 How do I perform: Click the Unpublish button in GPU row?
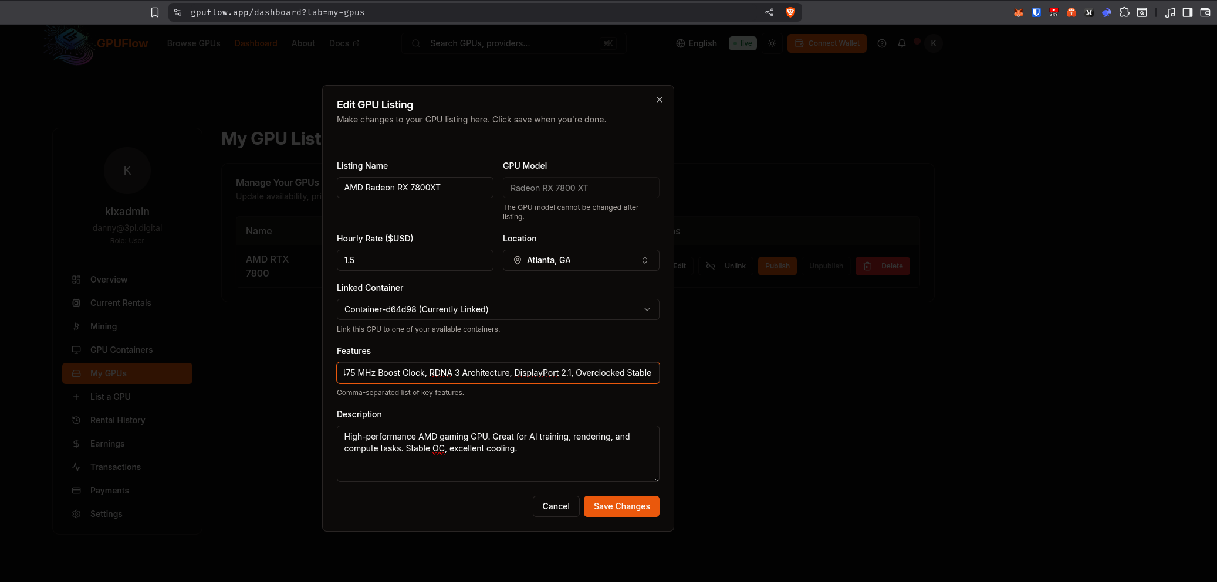[x=826, y=266]
